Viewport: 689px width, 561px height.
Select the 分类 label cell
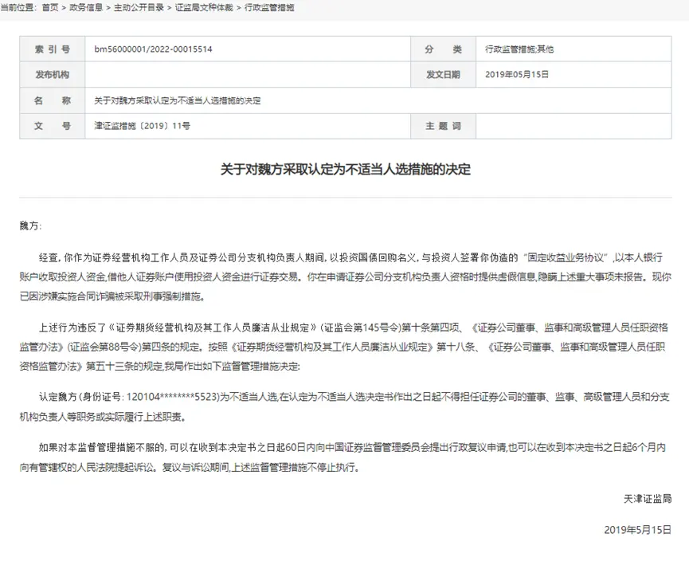(444, 49)
